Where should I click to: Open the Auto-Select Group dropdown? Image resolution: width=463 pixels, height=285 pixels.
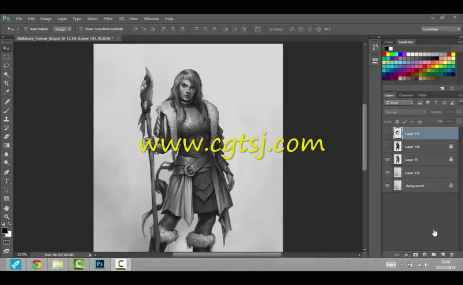coord(63,29)
